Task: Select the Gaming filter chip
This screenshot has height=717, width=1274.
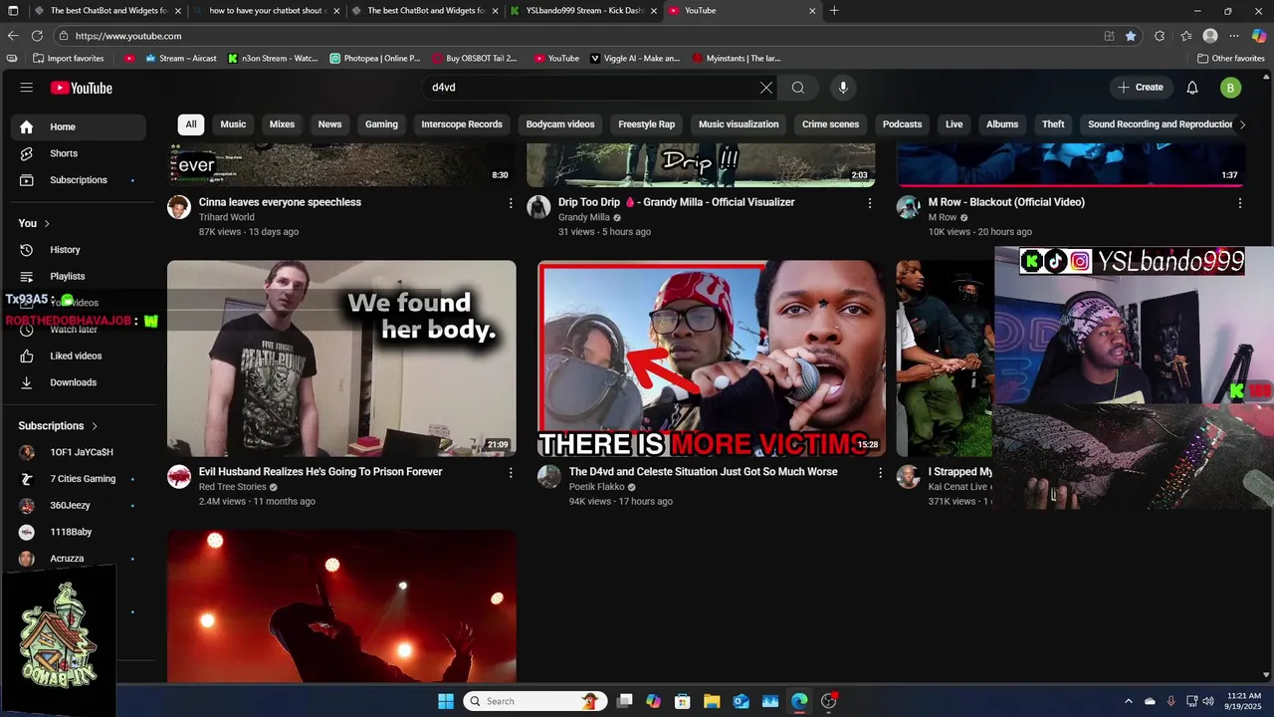Action: [x=381, y=124]
